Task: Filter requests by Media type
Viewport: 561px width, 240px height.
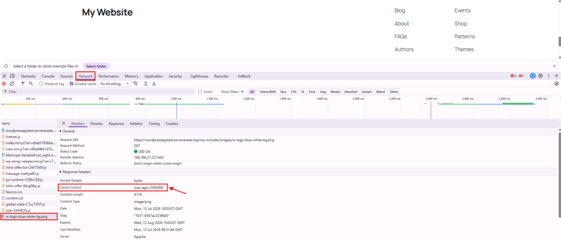Action: coord(335,92)
